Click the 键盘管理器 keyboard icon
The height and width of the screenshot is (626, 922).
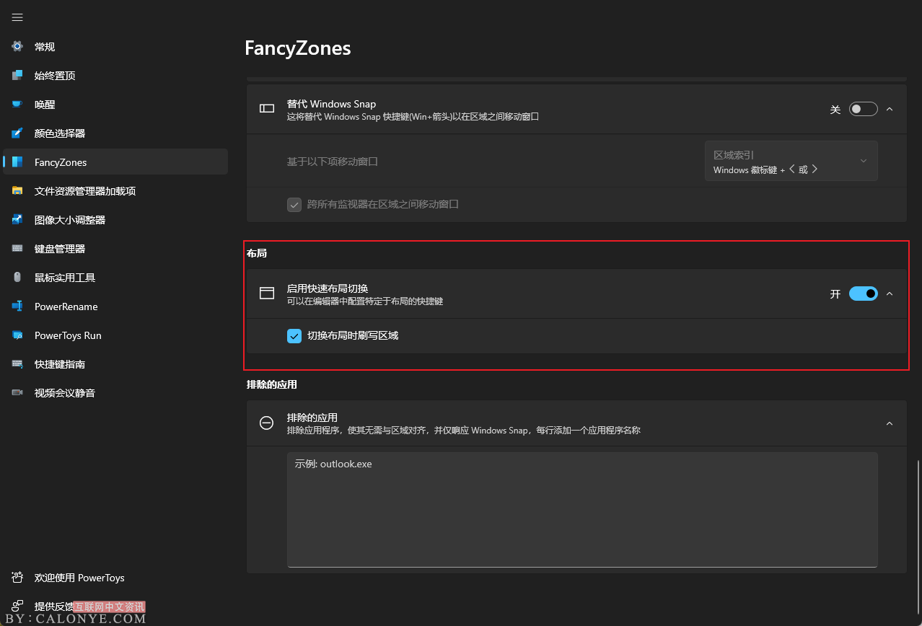(x=17, y=248)
